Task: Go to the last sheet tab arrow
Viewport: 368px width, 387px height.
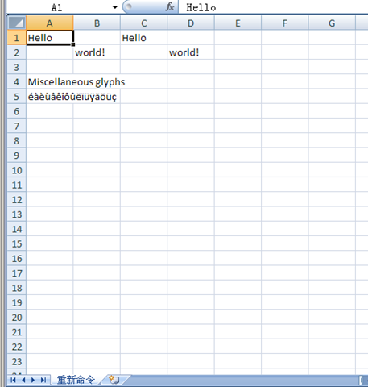Action: coord(43,380)
